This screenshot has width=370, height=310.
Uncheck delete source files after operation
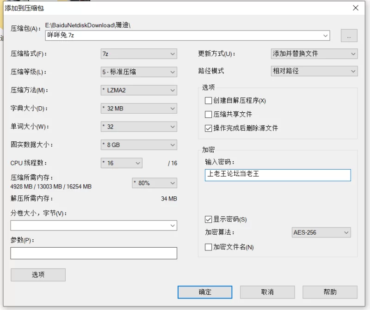209,128
